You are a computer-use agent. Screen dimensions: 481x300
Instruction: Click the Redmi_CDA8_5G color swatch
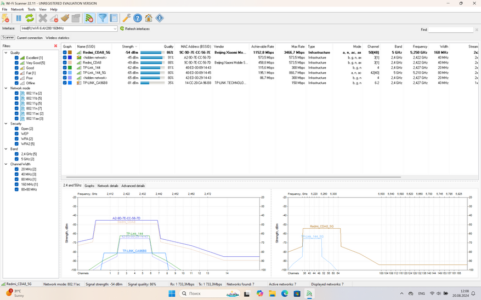70,53
